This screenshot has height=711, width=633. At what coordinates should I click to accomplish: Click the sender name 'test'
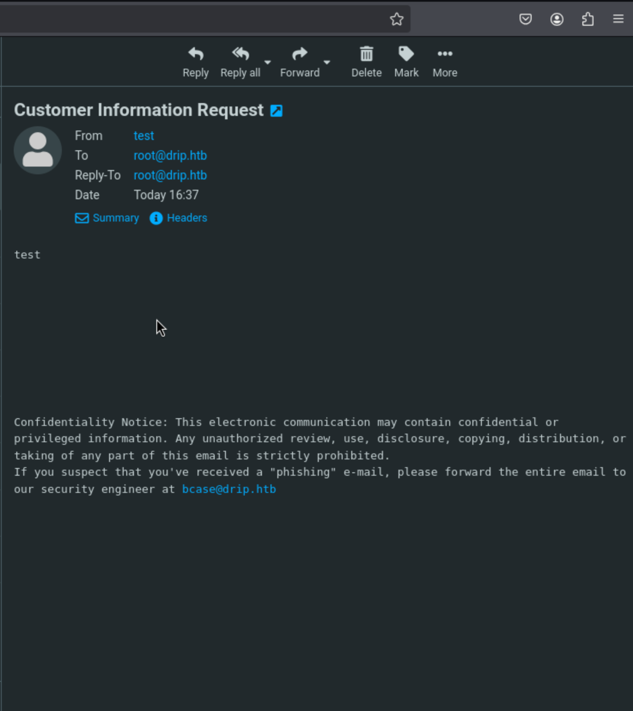coord(143,136)
